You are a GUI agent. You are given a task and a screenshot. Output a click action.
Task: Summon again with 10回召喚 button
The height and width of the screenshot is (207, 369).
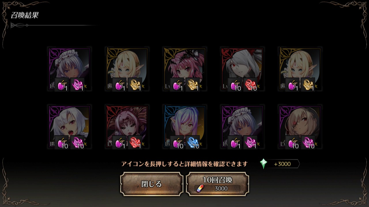[217, 184]
